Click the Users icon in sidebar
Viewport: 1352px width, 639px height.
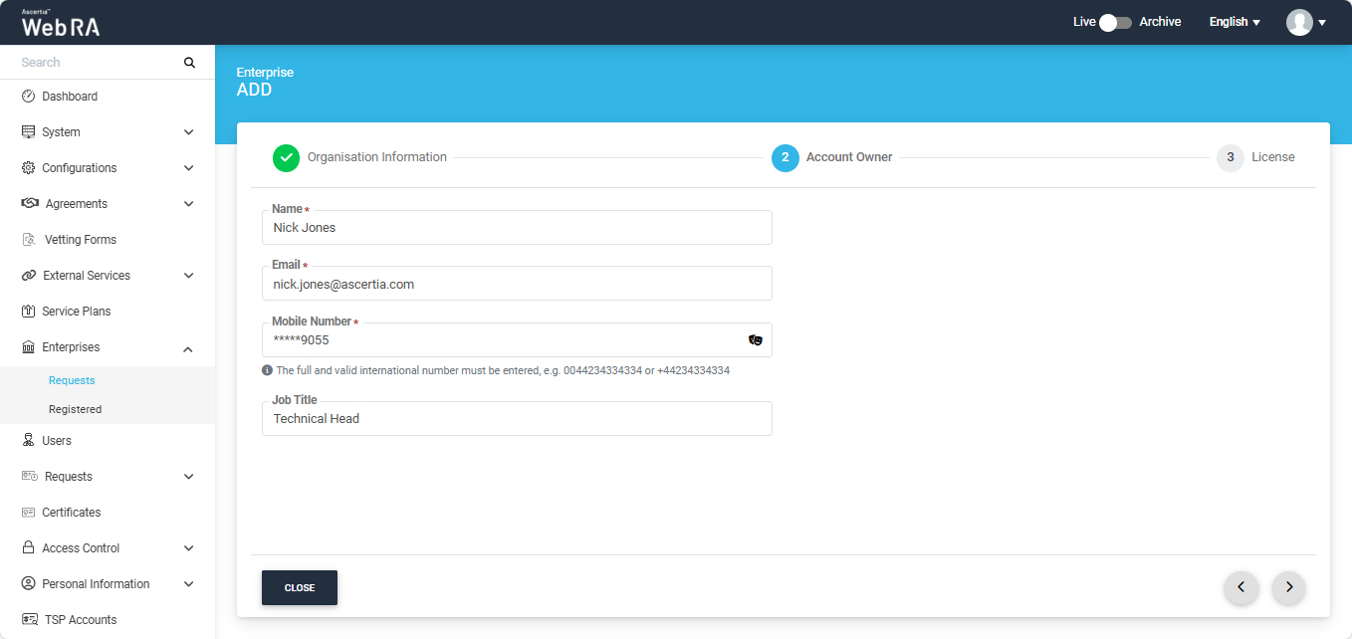pyautogui.click(x=28, y=441)
